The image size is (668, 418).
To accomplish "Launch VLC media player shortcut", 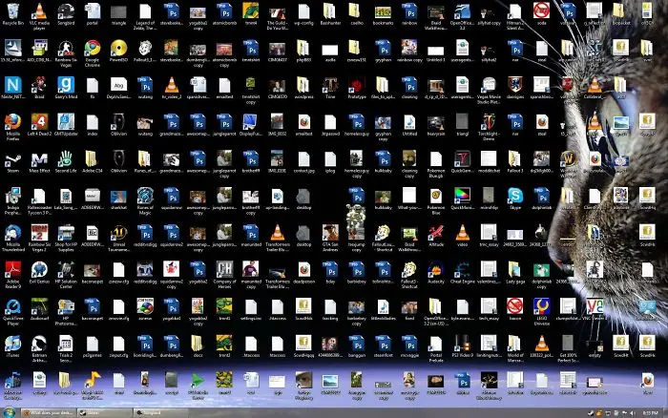I will point(40,12).
